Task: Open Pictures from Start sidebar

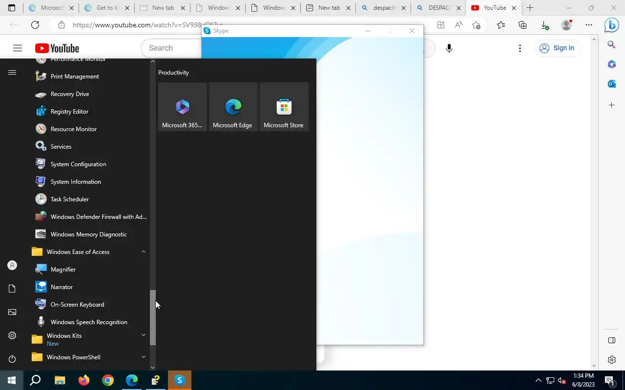Action: (x=12, y=312)
